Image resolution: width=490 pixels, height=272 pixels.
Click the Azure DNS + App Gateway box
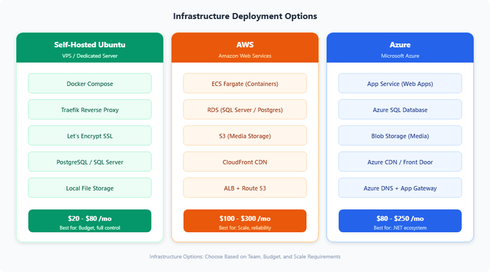(x=400, y=188)
